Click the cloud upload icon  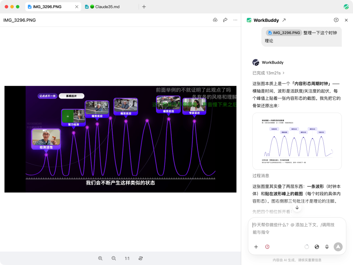215,20
